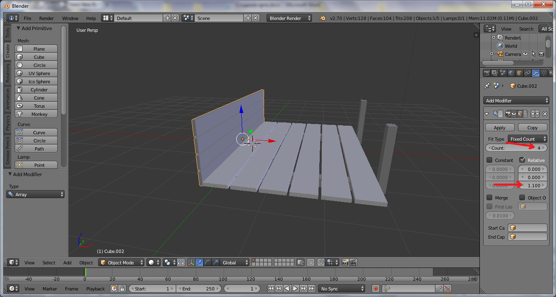
Task: Open Object Data triangle tab icon
Action: coord(544,73)
